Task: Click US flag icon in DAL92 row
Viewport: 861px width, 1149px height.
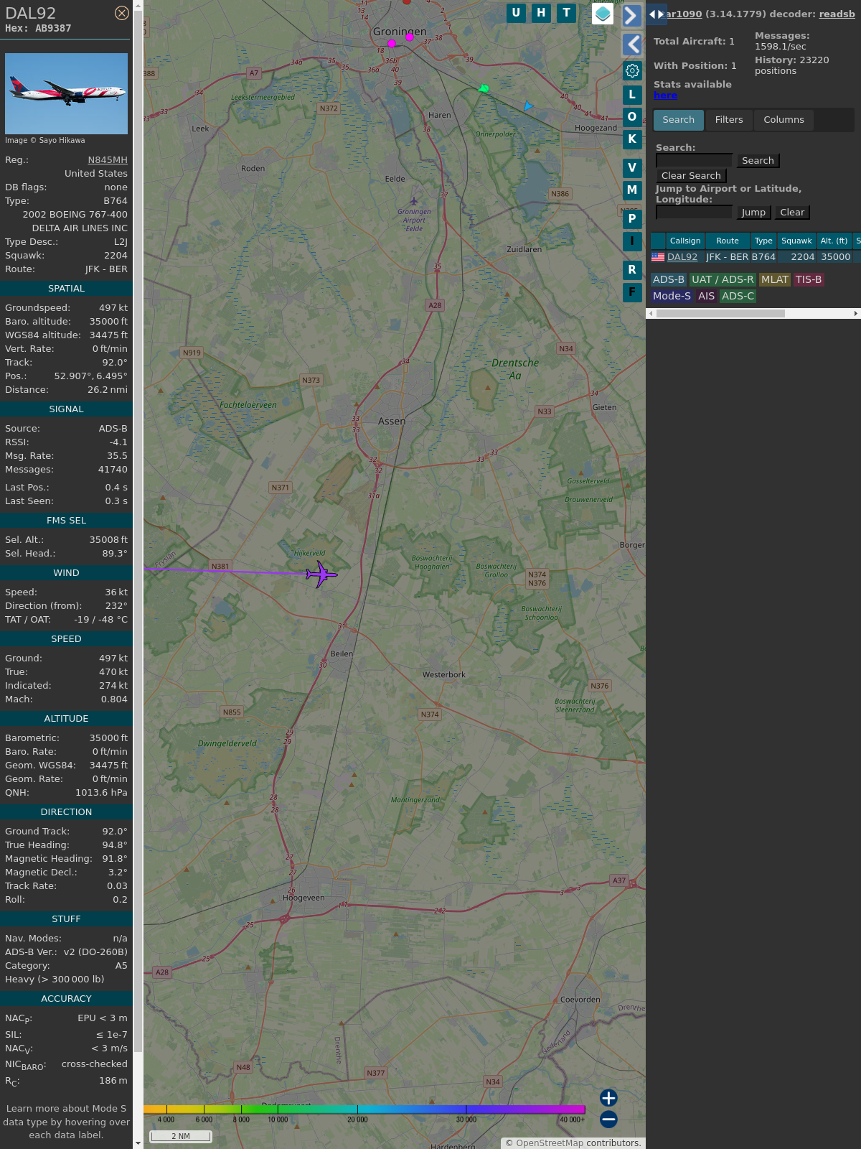Action: (658, 256)
